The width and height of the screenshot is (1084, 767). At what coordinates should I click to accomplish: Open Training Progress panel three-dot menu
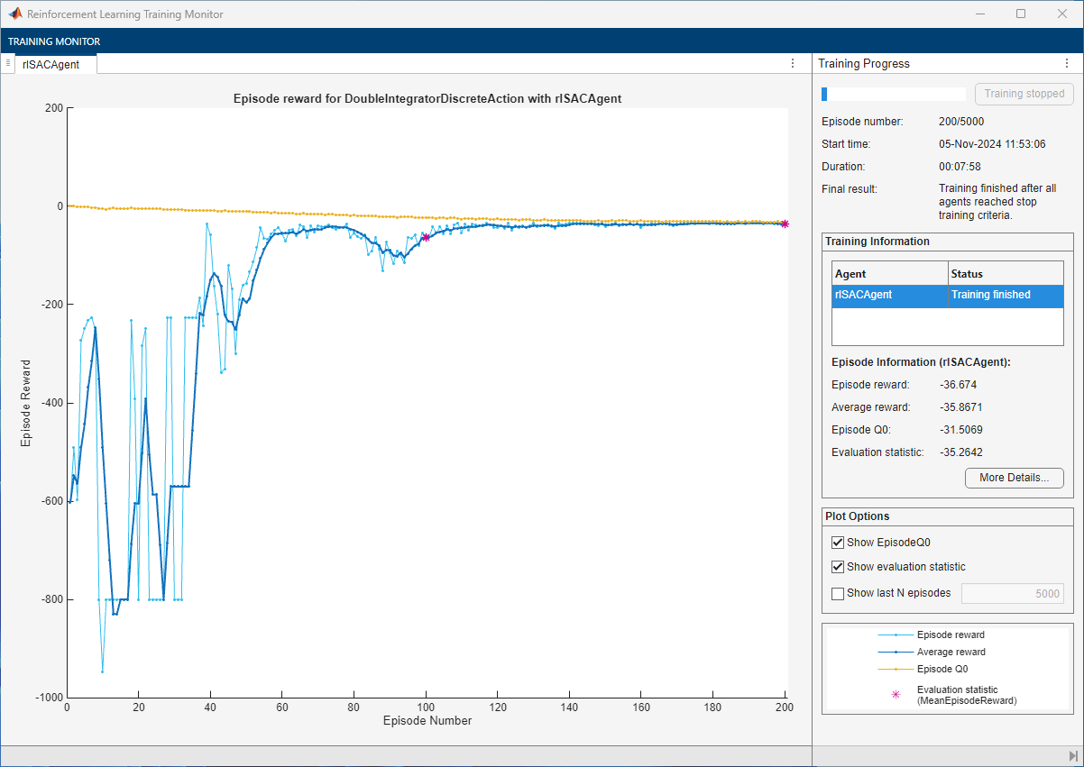coord(1067,63)
